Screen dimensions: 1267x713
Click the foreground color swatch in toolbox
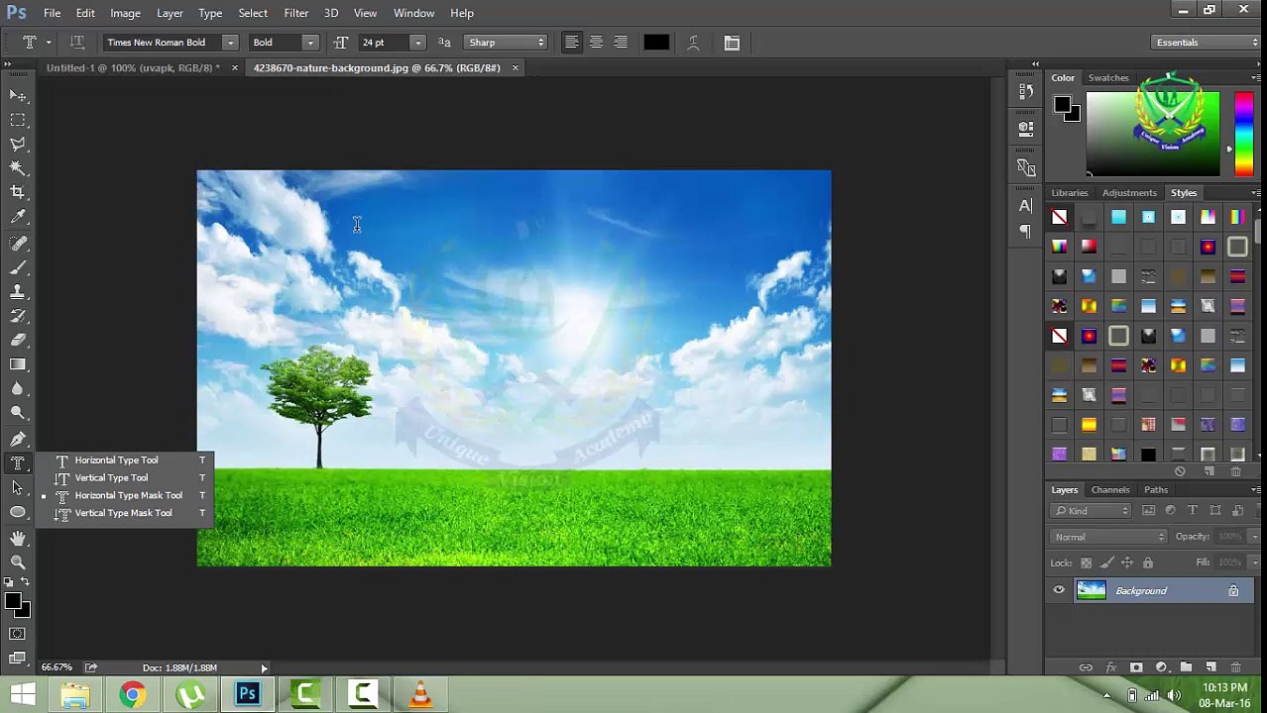(12, 601)
